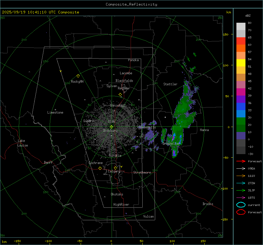This screenshot has width=263, height=245.
Task: Click the Lake Louise map label
Action: click(23, 143)
